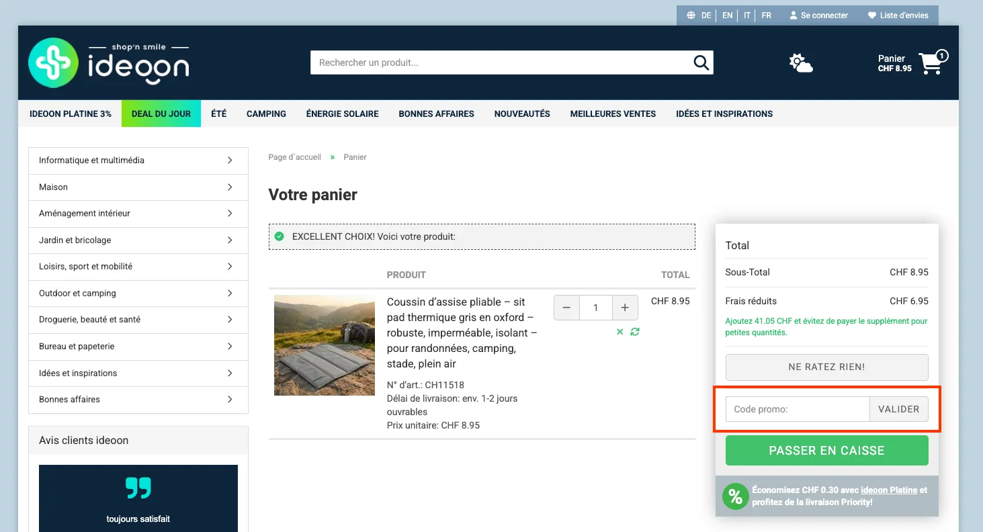Open MEILLEURES VENTES menu item
The image size is (983, 532).
click(613, 114)
